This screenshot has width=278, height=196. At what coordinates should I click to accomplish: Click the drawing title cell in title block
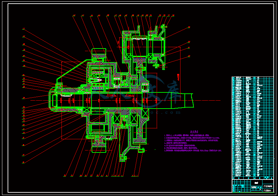coord(257,182)
